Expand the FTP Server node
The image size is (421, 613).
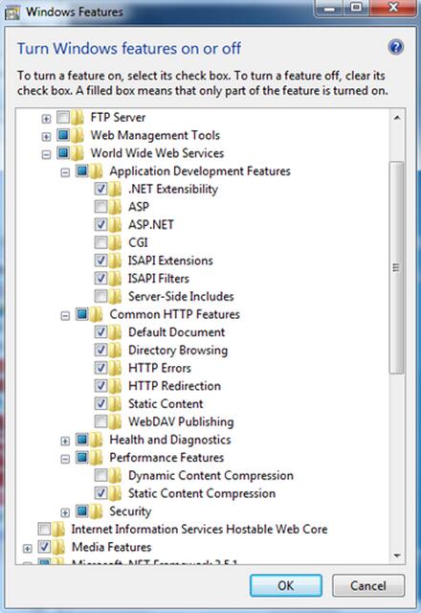coord(46,119)
